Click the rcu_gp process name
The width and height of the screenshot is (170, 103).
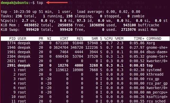(153, 79)
